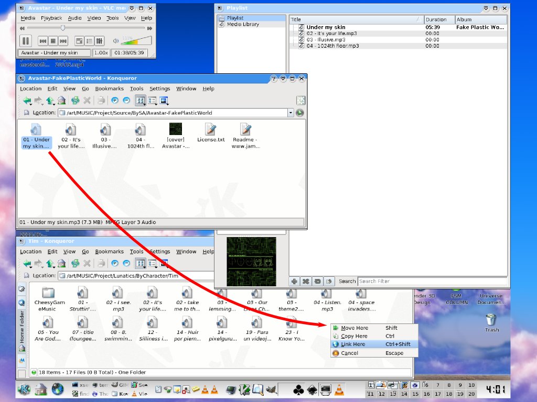
Task: Select Media Library in Playlist sidebar
Action: tap(243, 24)
